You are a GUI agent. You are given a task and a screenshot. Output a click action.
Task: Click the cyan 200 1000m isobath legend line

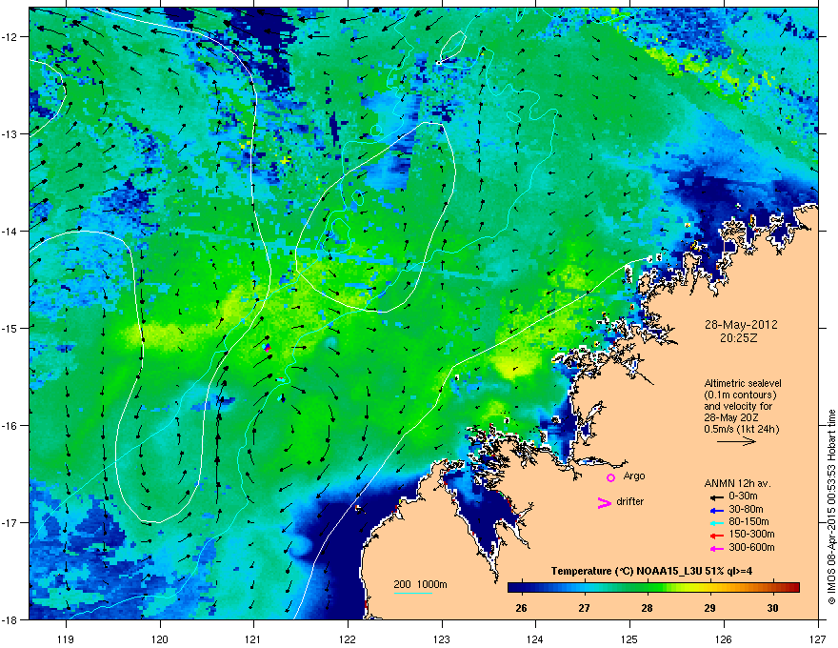(x=413, y=593)
